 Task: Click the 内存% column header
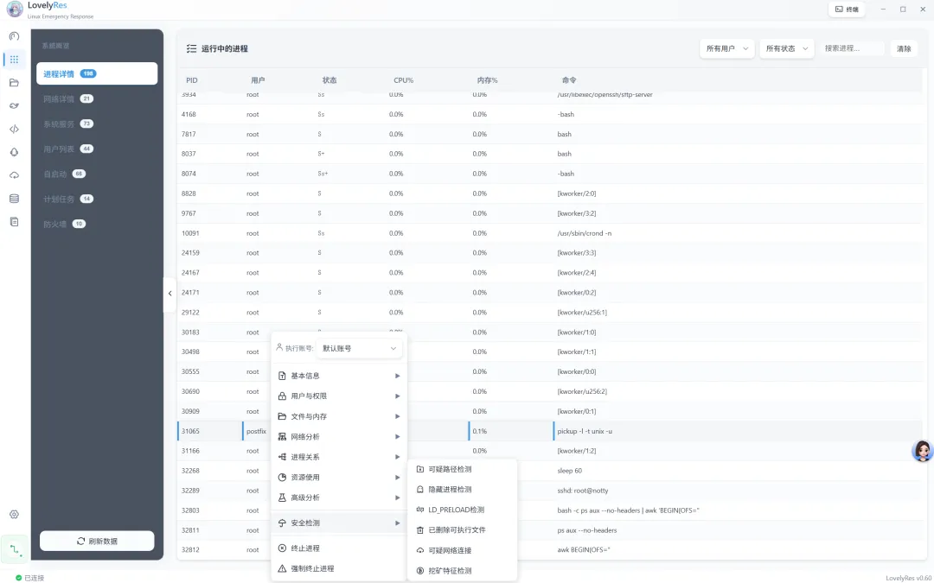point(487,80)
